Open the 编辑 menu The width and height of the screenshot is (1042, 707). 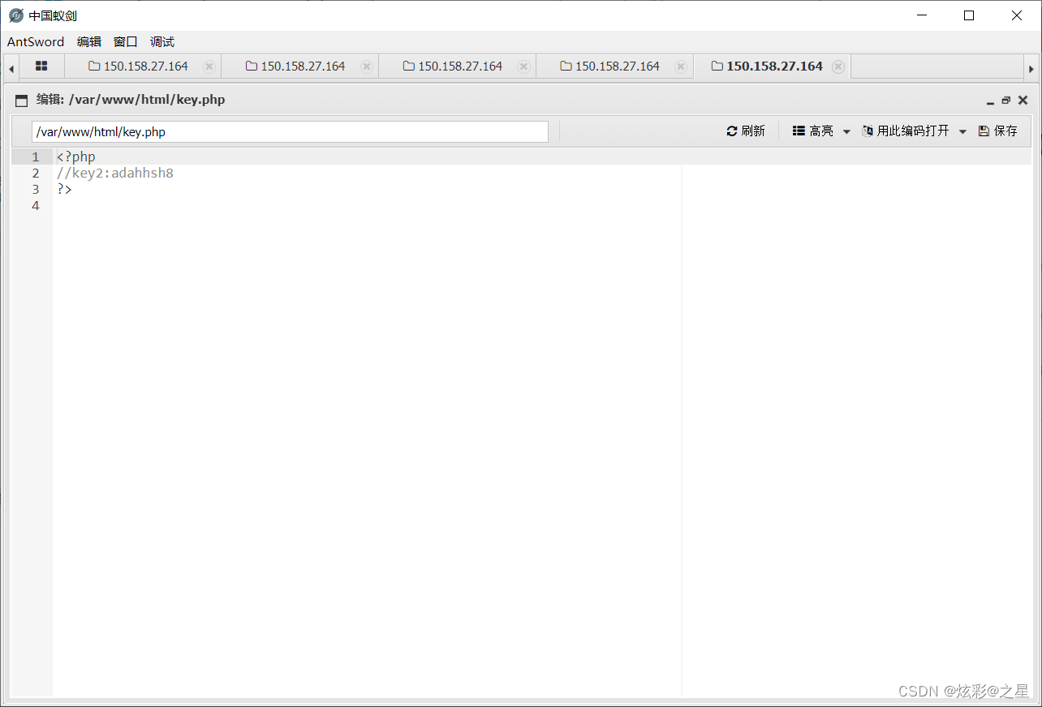click(x=89, y=42)
